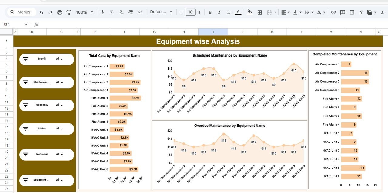Open the Month filter dropdown
The image size is (388, 193).
coord(62,59)
